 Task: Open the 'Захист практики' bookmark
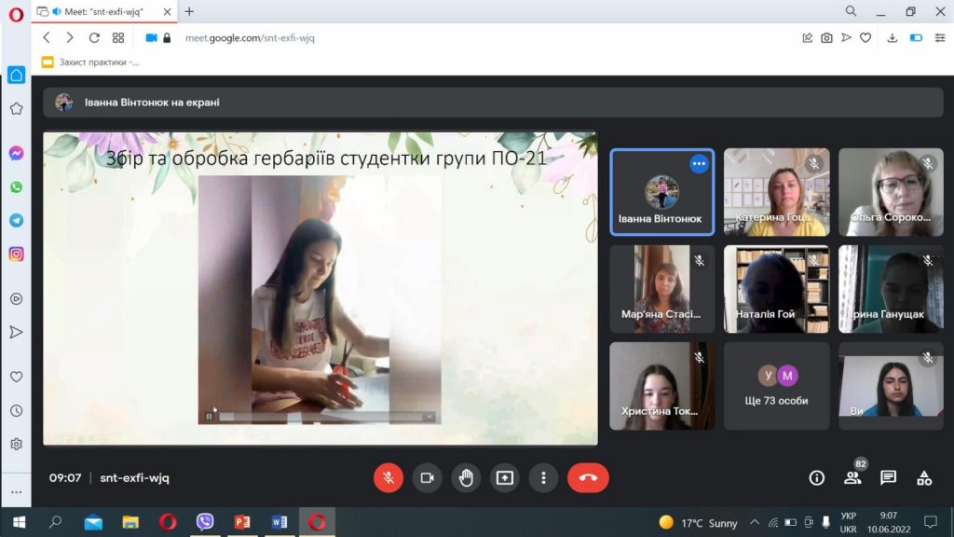[x=90, y=62]
